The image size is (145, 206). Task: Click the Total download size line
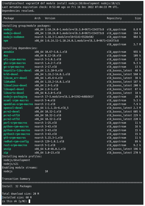[21, 194]
